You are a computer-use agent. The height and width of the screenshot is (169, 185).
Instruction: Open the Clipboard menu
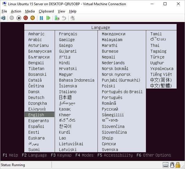coord(46,11)
